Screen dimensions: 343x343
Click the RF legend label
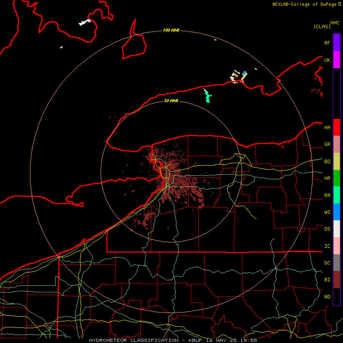[327, 43]
